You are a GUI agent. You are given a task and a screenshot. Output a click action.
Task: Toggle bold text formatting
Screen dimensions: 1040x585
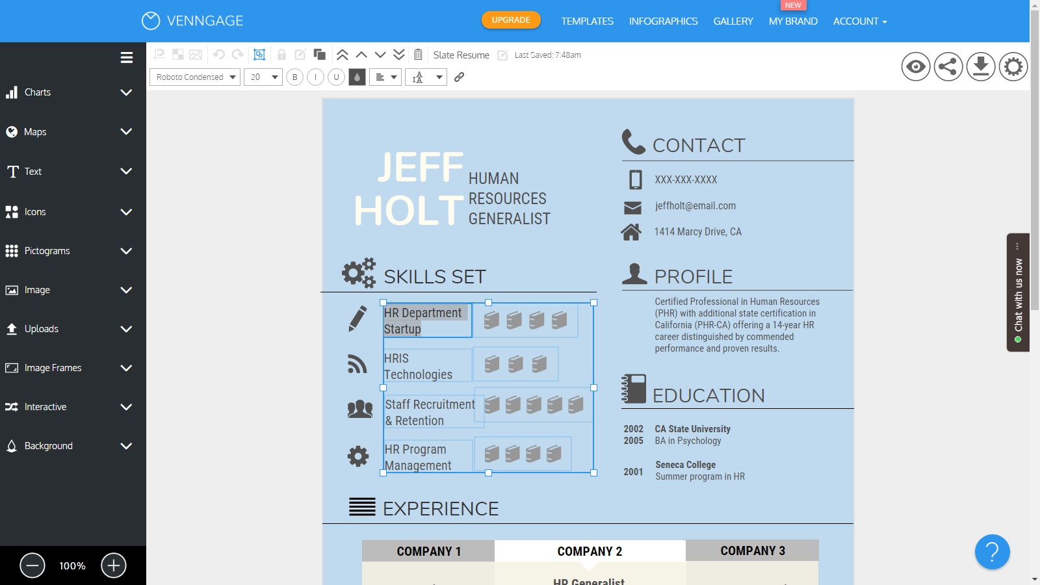pos(294,77)
